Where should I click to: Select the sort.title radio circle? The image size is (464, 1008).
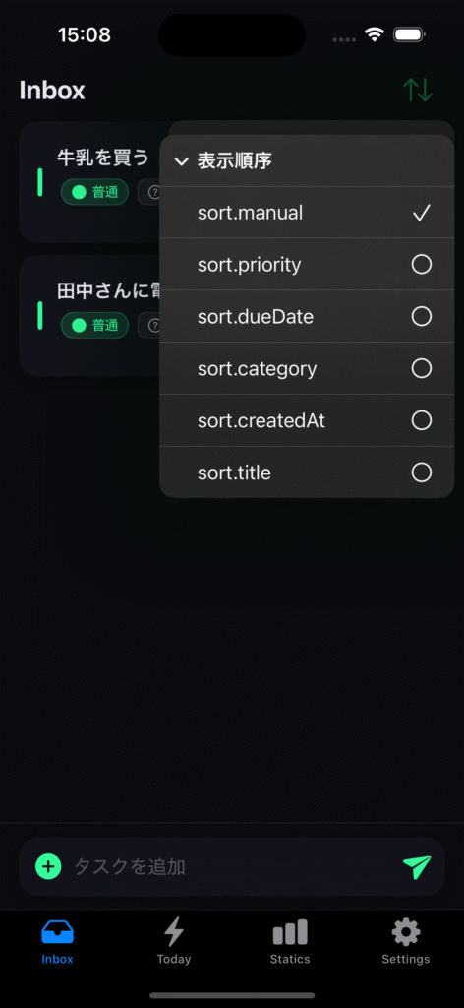(421, 472)
